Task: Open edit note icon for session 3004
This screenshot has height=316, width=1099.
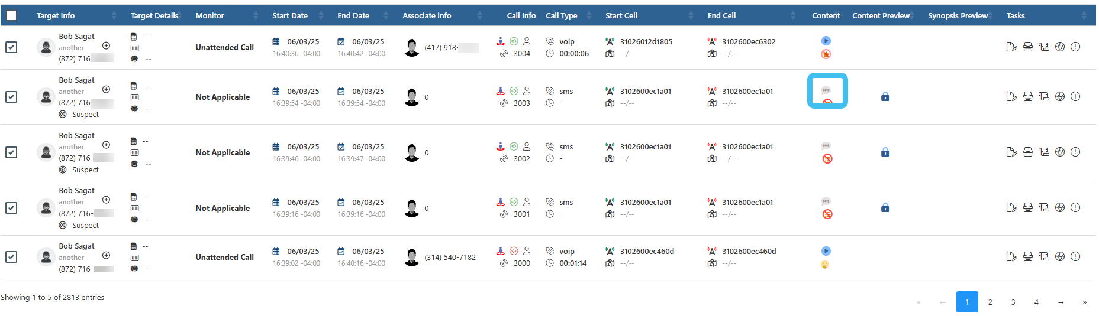Action: click(1011, 47)
